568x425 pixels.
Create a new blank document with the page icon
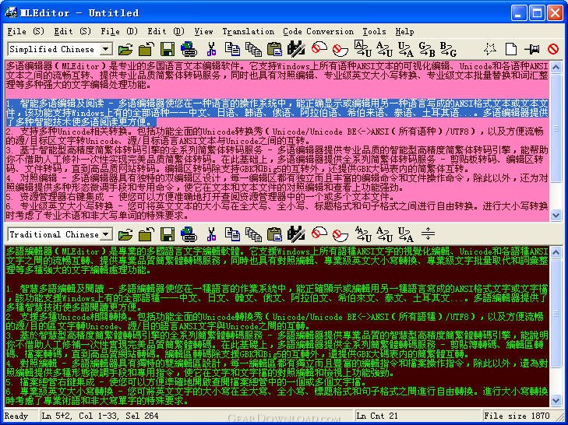(511, 49)
